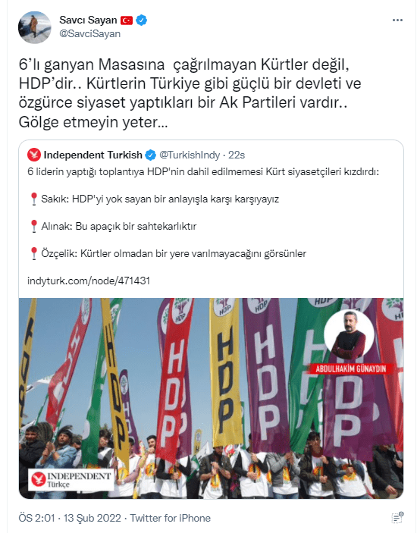
Task: Click the Turkish flag emoji in the name
Action: 127,20
